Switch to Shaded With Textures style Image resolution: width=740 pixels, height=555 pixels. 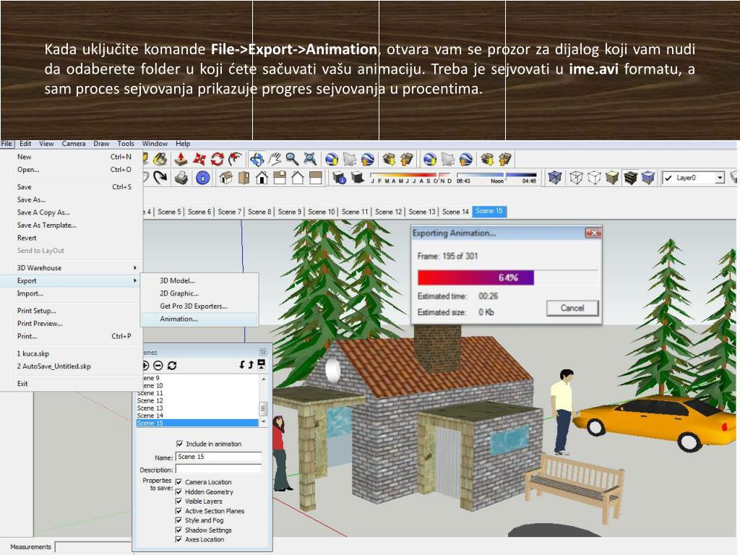tap(630, 178)
